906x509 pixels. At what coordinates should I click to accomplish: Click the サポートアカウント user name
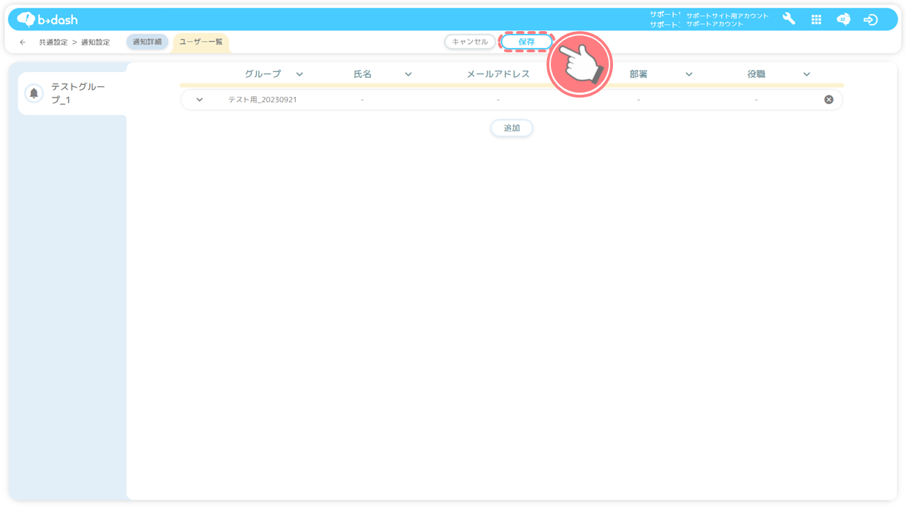pyautogui.click(x=715, y=24)
